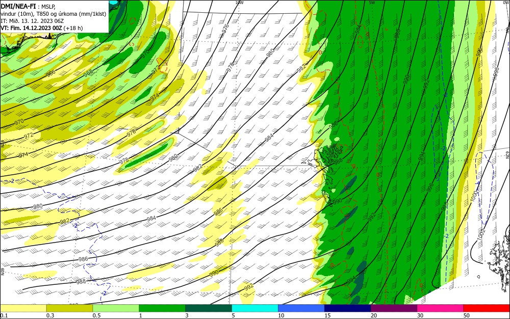
Task: Click the legend value '10'
Action: (281, 315)
